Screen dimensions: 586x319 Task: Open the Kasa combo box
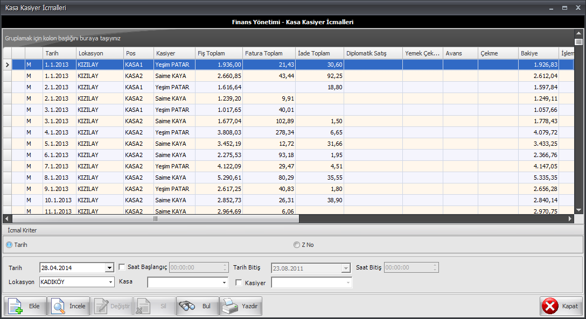[224, 282]
